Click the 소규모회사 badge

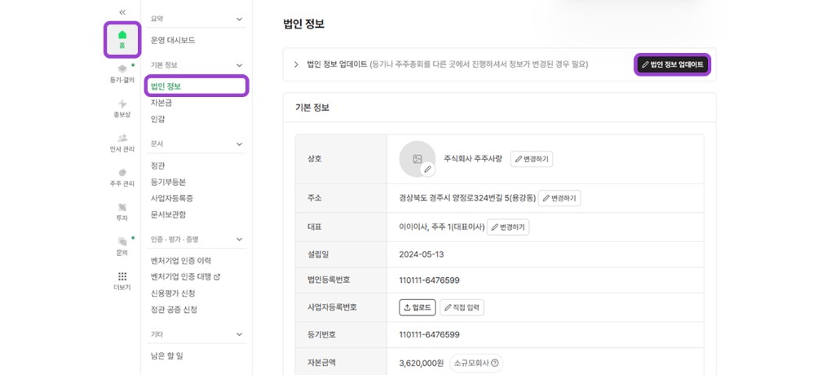[x=476, y=364]
